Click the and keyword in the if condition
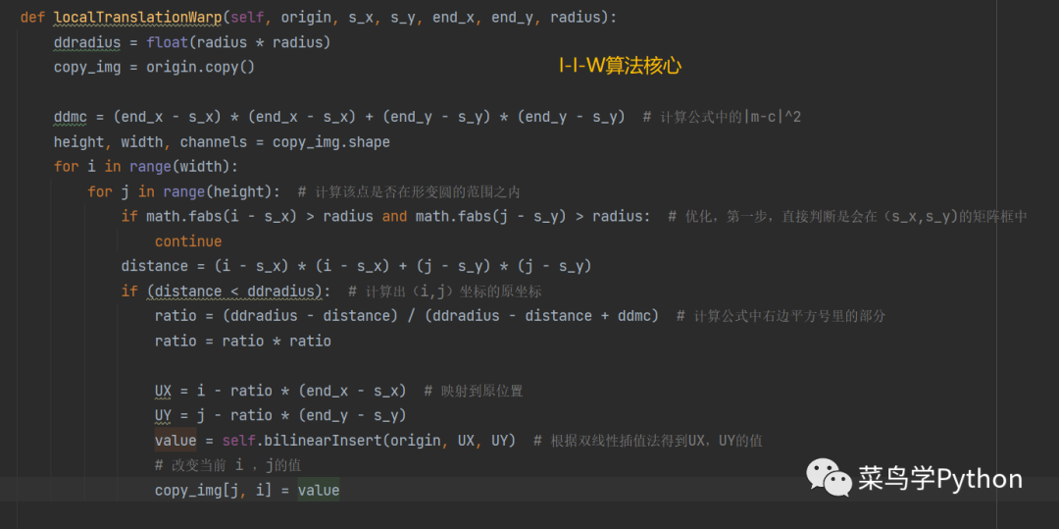 click(x=394, y=216)
